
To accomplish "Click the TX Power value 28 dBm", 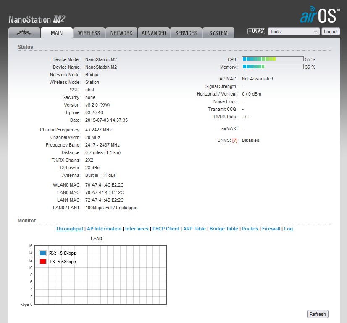I will [x=93, y=168].
